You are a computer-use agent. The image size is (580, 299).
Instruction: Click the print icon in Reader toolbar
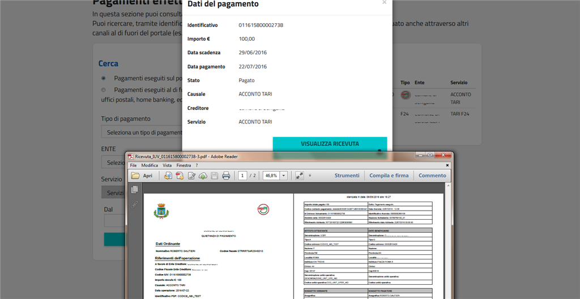tap(226, 176)
